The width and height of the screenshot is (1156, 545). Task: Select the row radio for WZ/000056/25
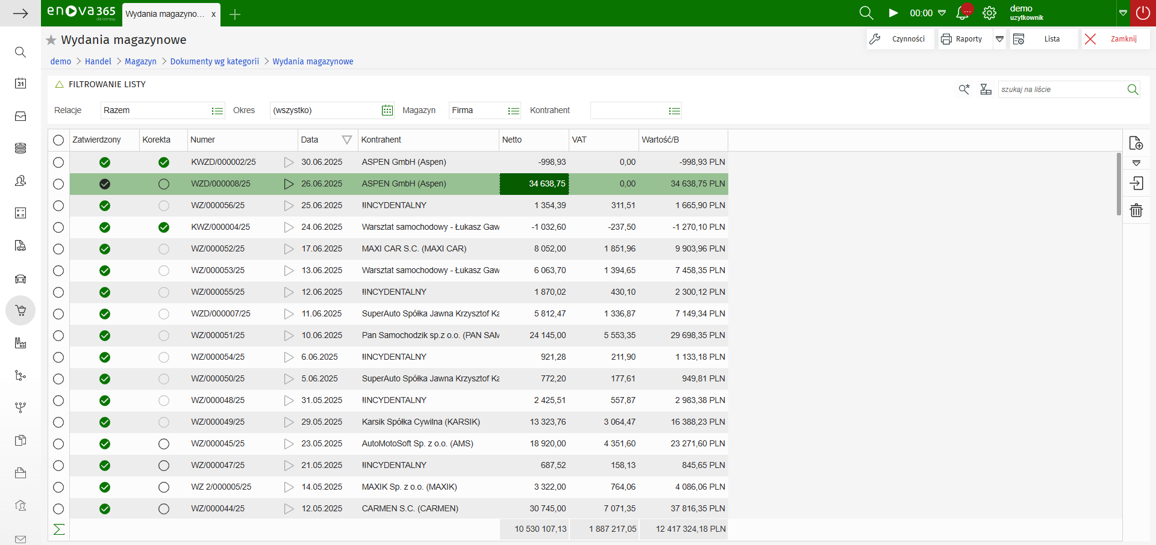coord(58,206)
